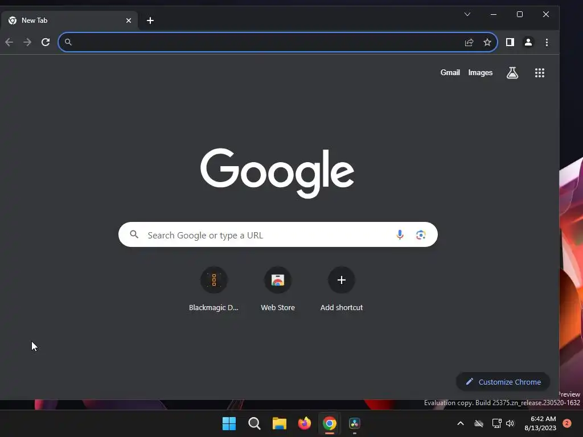Viewport: 583px width, 437px height.
Task: Open the Blackmagic D... shortcut
Action: tap(214, 289)
